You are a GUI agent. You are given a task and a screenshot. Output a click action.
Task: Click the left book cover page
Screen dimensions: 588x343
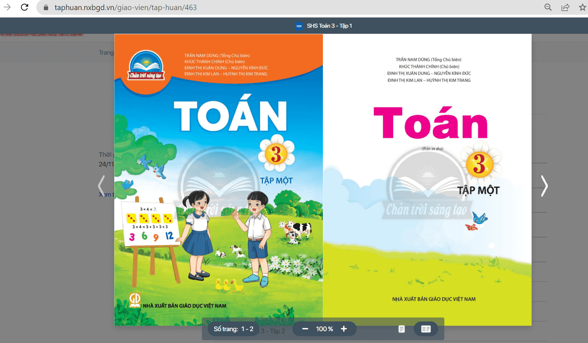tap(218, 180)
